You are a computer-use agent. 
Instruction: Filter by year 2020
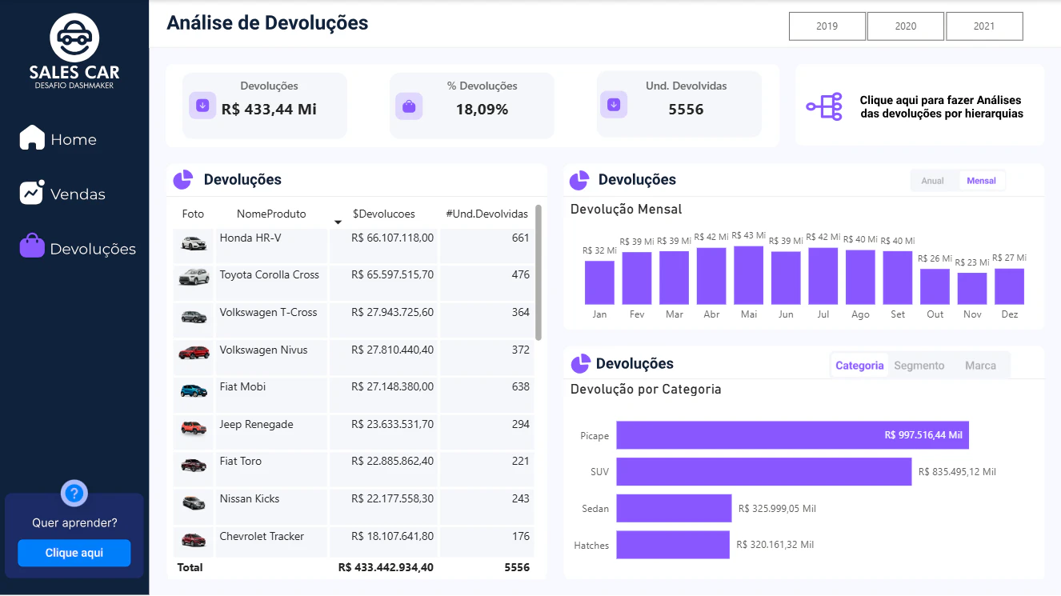click(906, 26)
